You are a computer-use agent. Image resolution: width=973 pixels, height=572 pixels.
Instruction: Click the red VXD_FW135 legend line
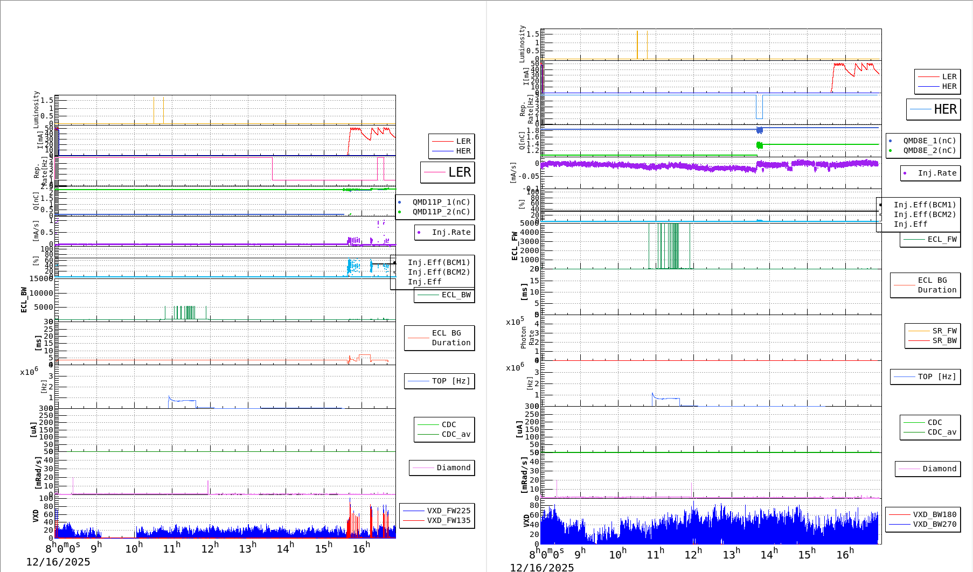coord(413,520)
